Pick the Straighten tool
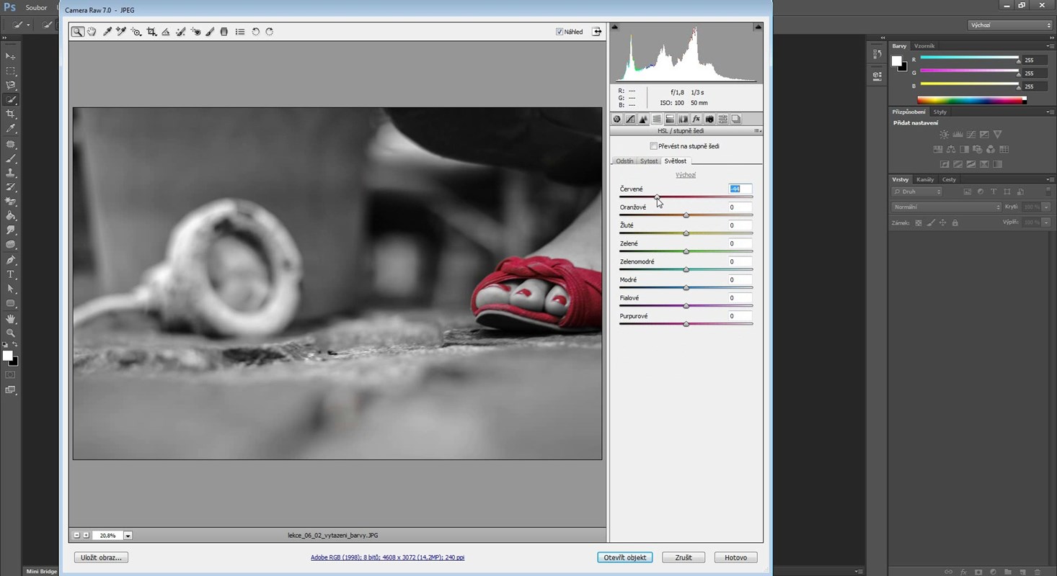Viewport: 1057px width, 576px height. coord(166,32)
